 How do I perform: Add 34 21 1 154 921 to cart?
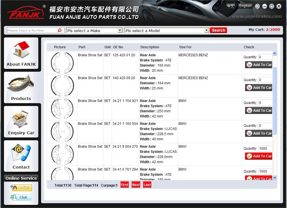point(259,110)
